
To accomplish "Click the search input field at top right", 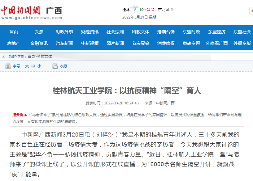I will tap(251, 11).
